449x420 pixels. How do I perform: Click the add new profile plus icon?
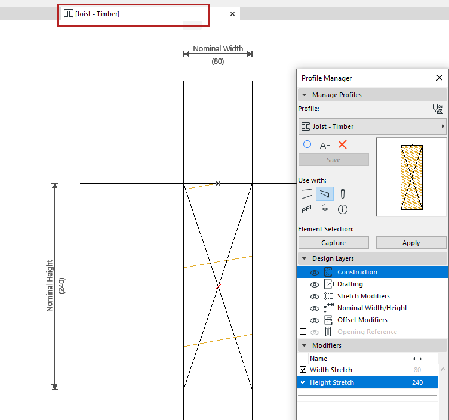click(x=307, y=144)
